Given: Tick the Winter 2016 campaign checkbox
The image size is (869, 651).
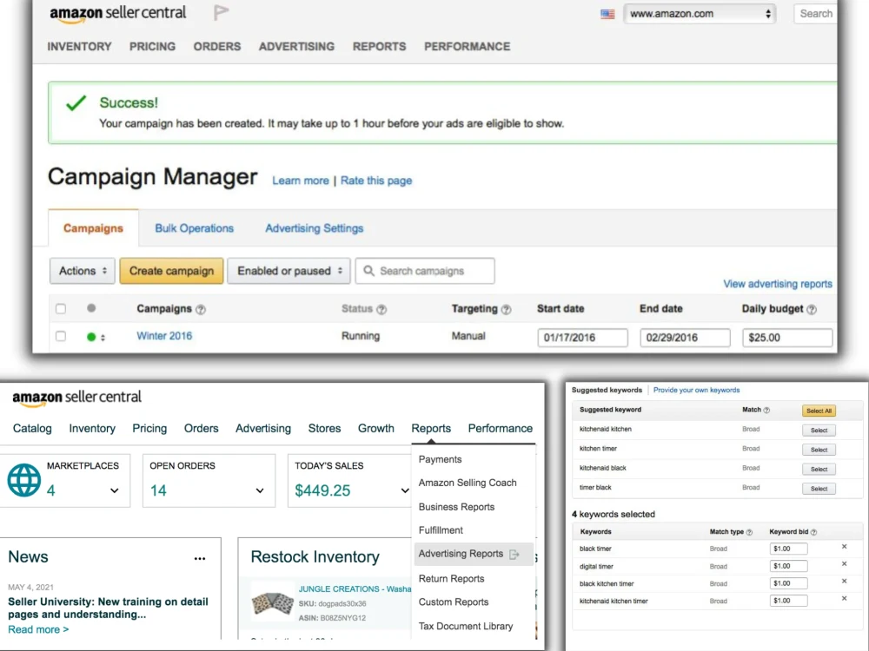Looking at the screenshot, I should pyautogui.click(x=61, y=336).
